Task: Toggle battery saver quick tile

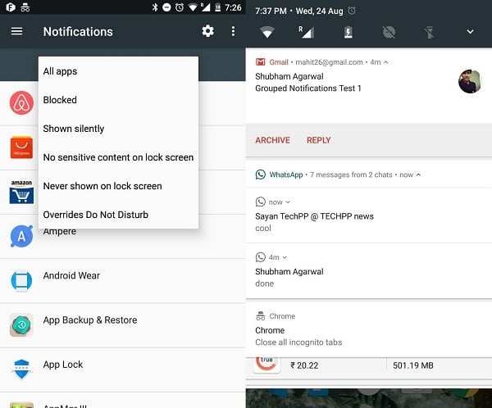Action: (348, 32)
